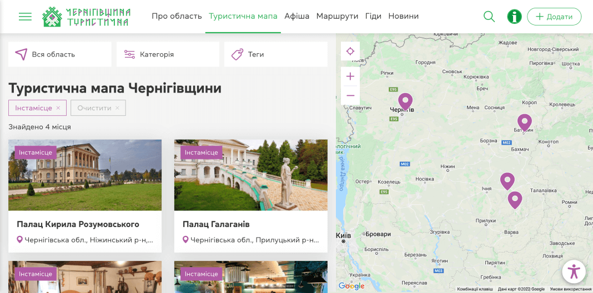593x293 pixels.
Task: Open the Теги filter dropdown
Action: pyautogui.click(x=275, y=54)
